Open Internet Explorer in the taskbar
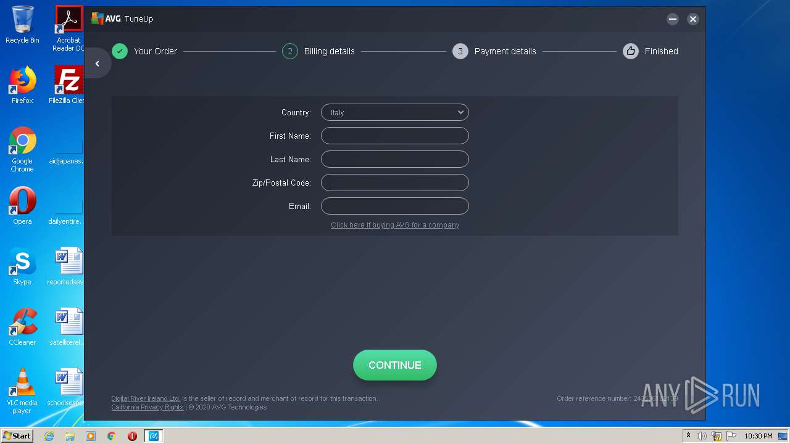This screenshot has width=790, height=444. [x=49, y=436]
